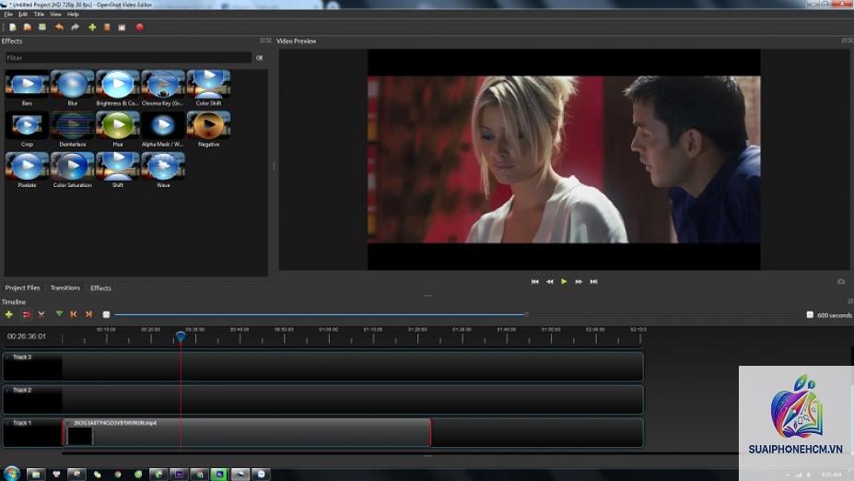Click the red Export Video button

(139, 28)
